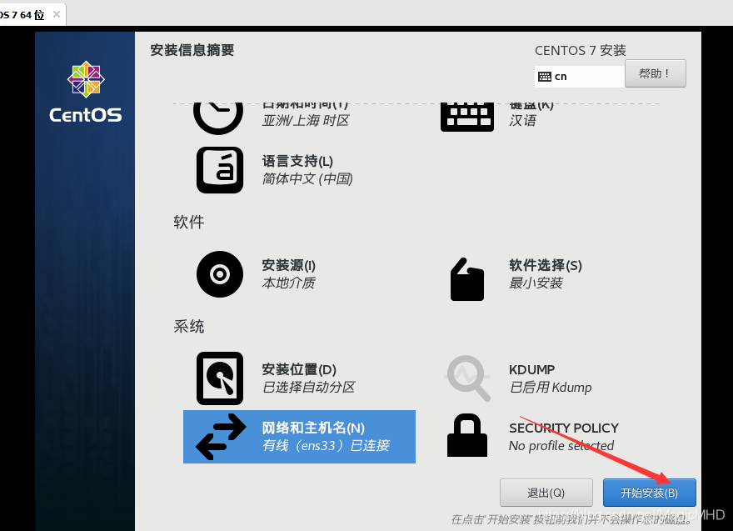Click the 软件 section heading

(x=189, y=223)
